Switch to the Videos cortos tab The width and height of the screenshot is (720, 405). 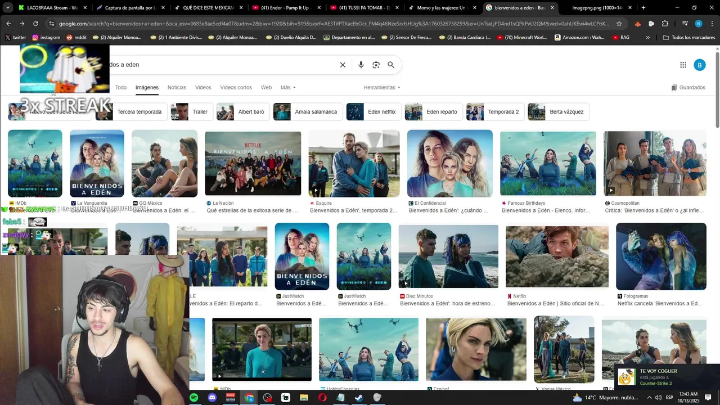[x=236, y=88]
